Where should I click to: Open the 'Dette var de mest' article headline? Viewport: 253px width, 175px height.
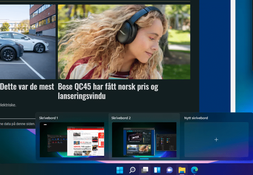point(27,87)
